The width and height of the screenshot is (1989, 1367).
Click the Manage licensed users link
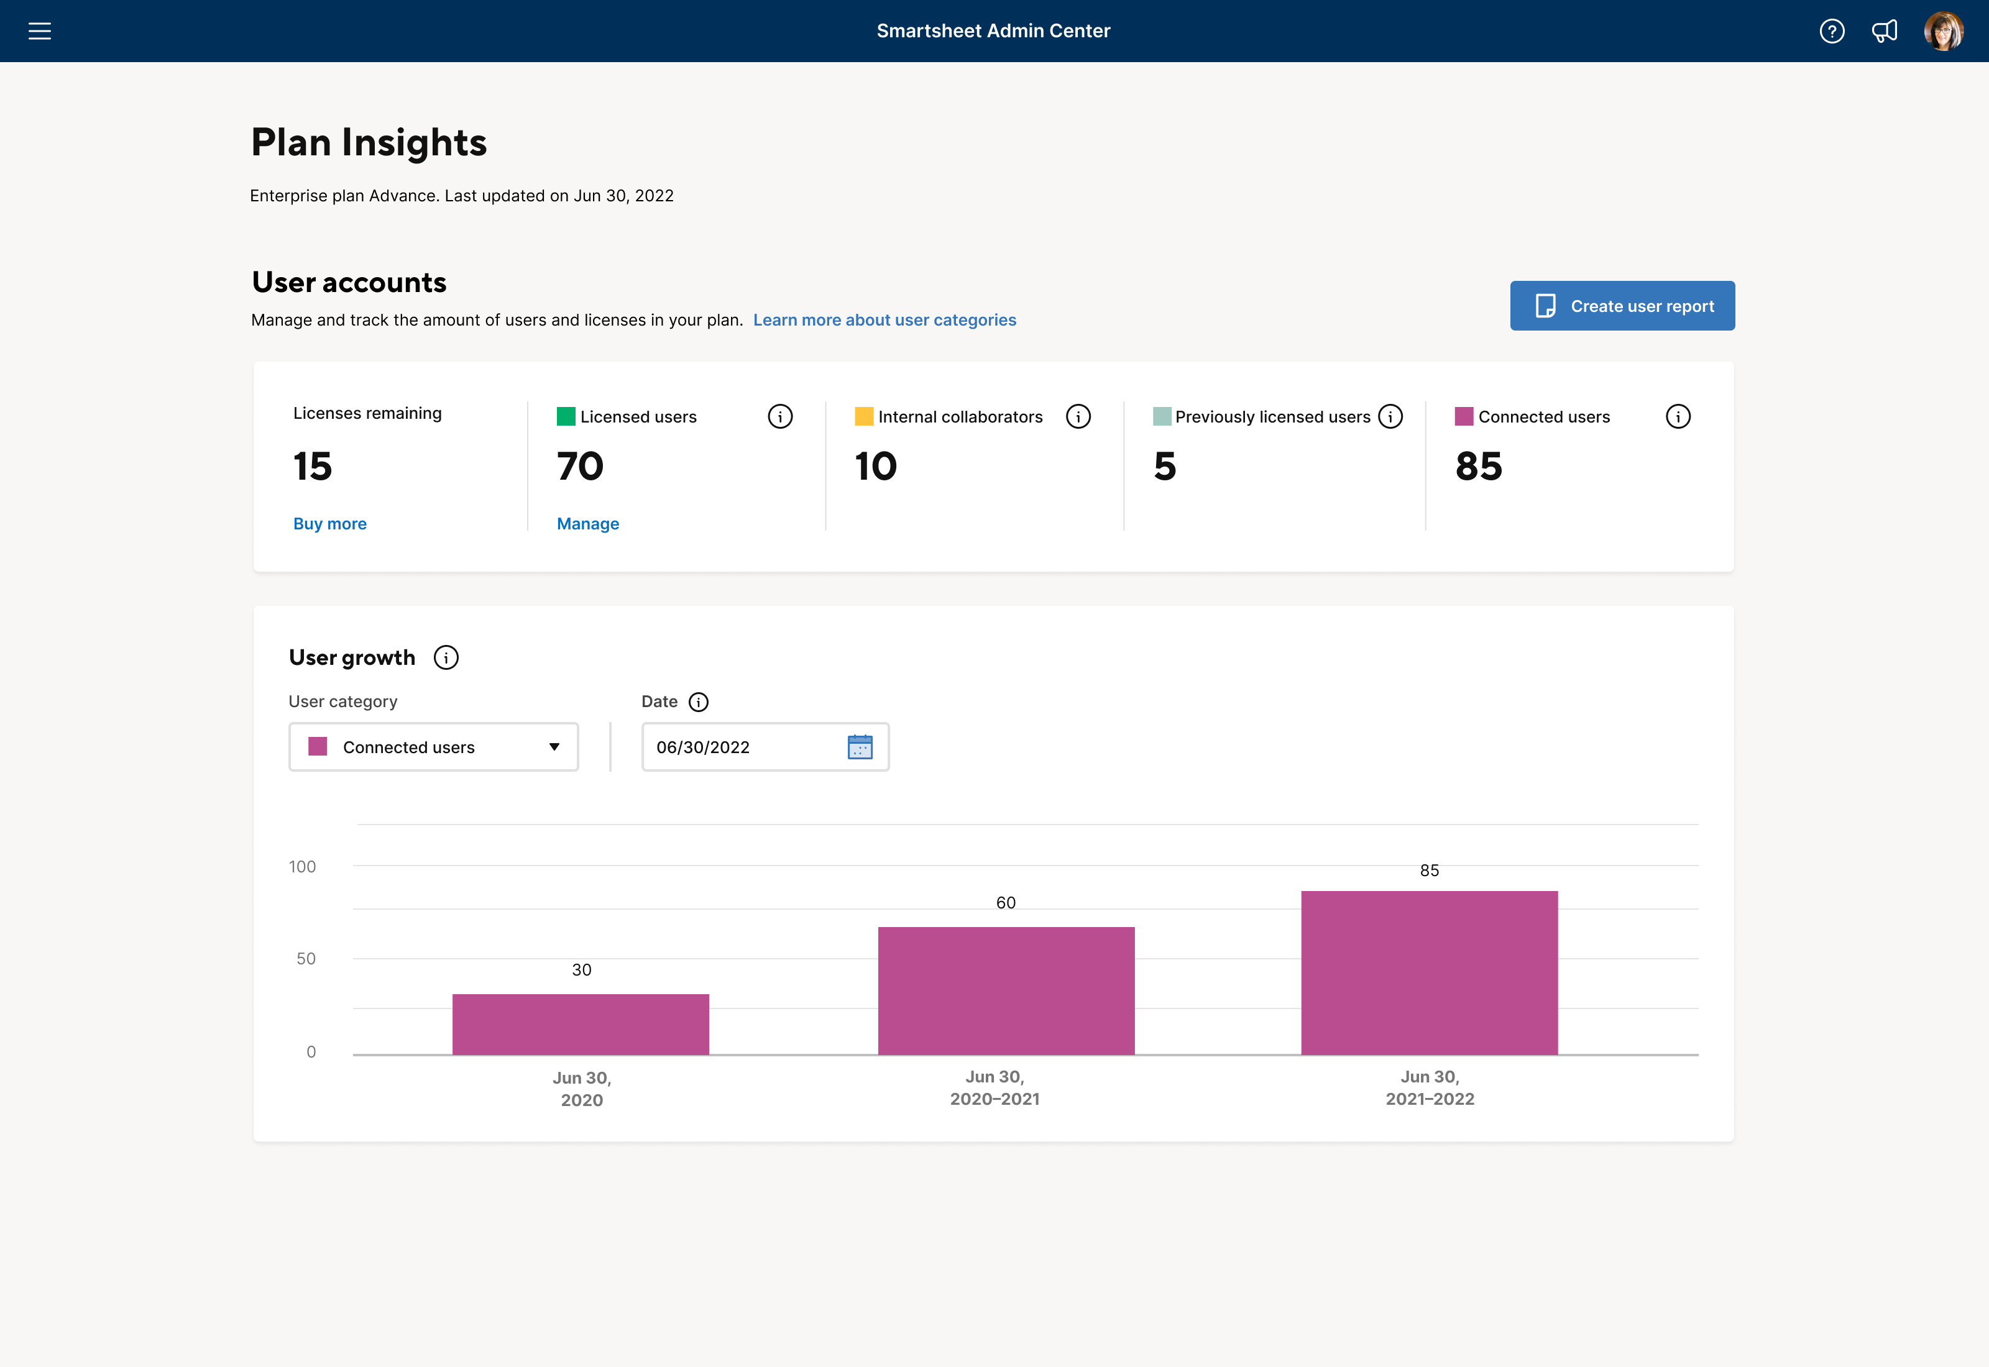[588, 523]
